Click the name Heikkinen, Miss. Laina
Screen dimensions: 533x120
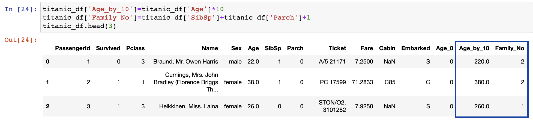188,106
